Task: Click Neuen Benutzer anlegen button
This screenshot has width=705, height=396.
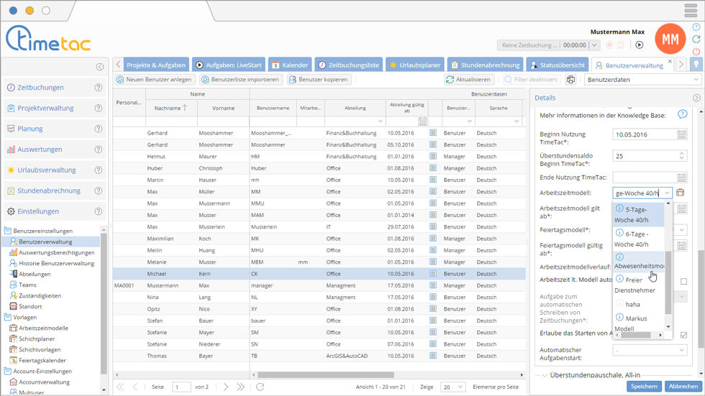Action: (x=154, y=80)
